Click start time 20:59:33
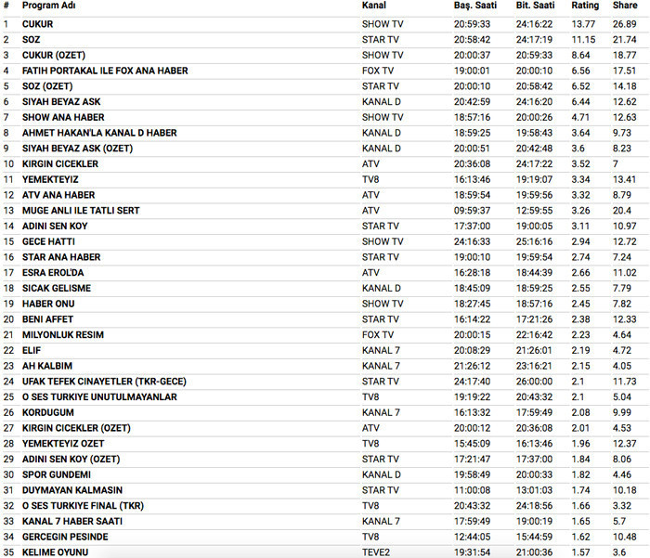Viewport: 650px width, 558px height. pyautogui.click(x=472, y=24)
